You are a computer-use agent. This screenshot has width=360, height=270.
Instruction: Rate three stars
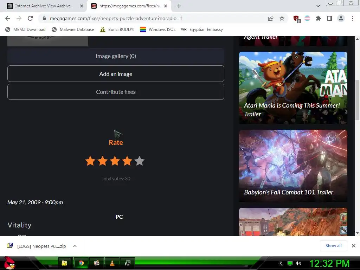(x=115, y=161)
